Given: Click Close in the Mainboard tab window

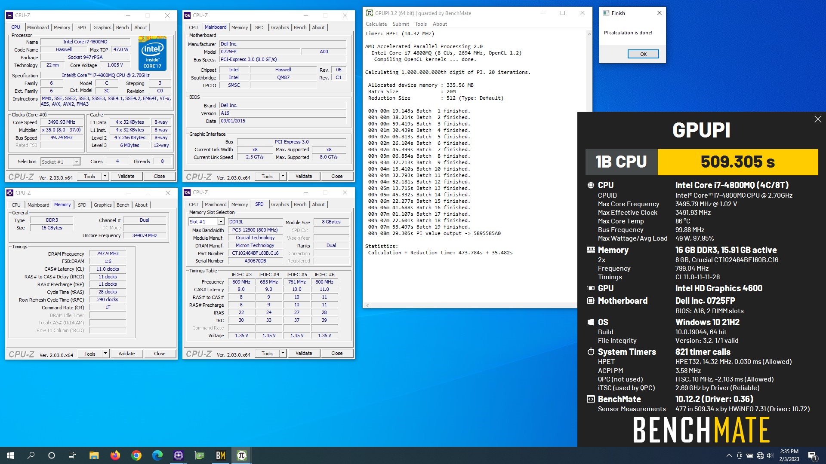Looking at the screenshot, I should [x=337, y=176].
